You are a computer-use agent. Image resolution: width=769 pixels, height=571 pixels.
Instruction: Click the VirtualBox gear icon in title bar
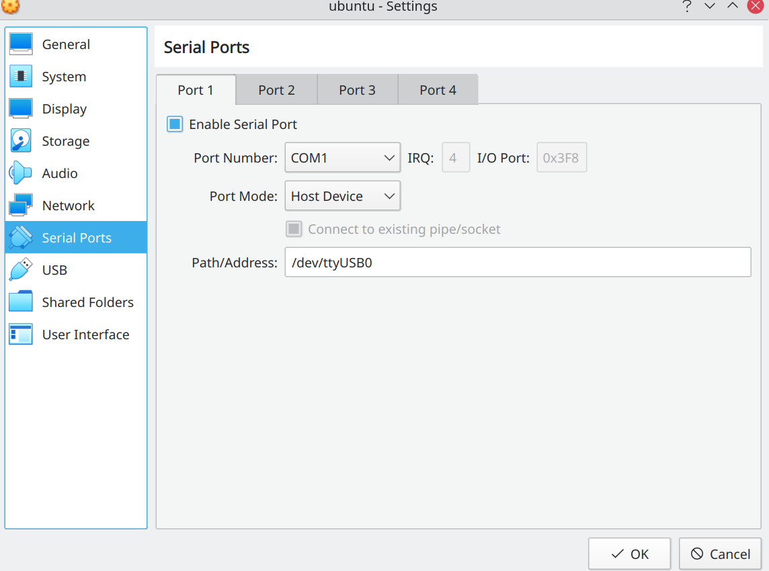11,6
